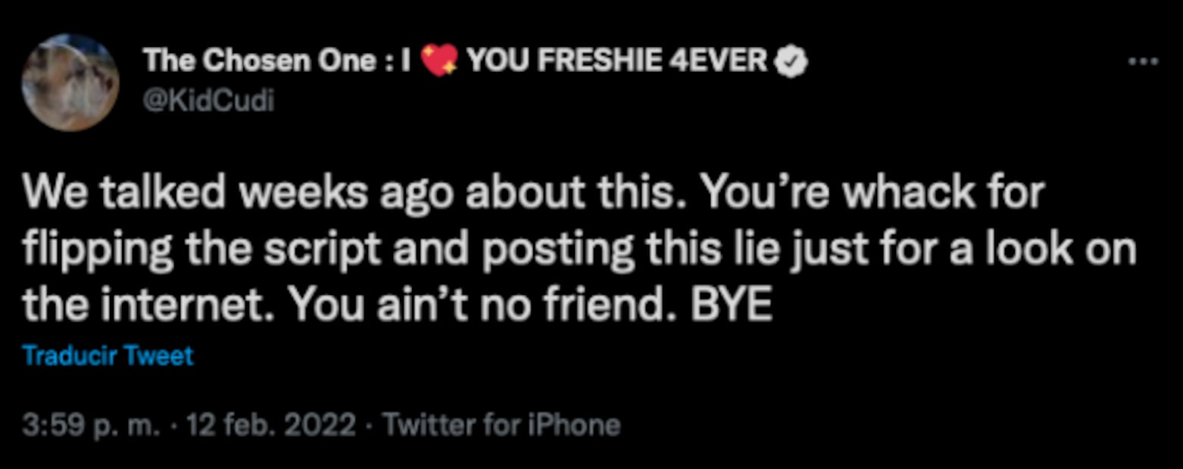Click the "Traducir Tweet" link

[x=108, y=356]
